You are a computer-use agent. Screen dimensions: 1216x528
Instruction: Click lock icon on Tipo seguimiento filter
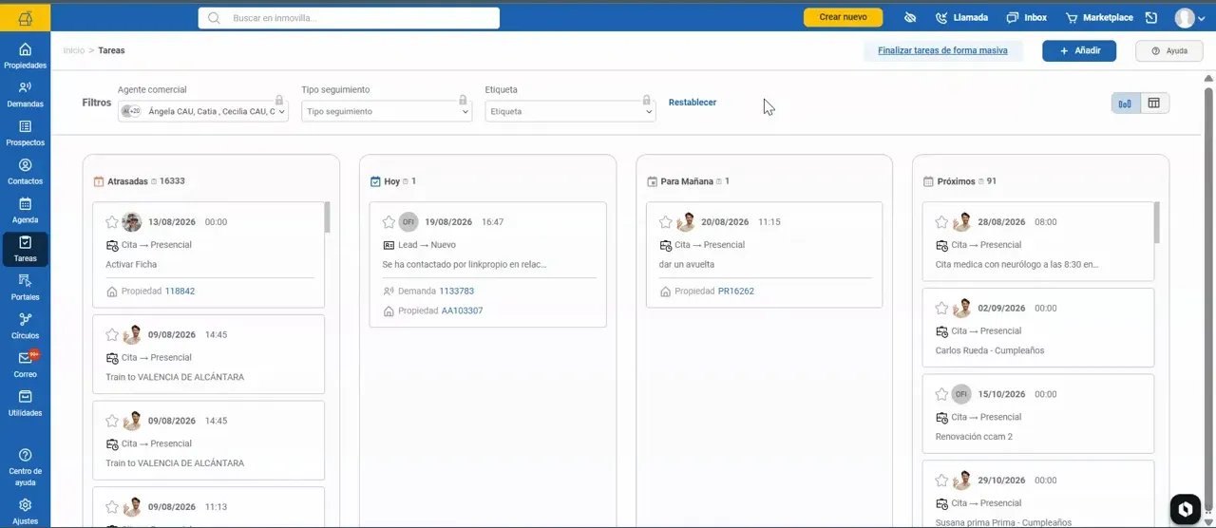coord(463,100)
